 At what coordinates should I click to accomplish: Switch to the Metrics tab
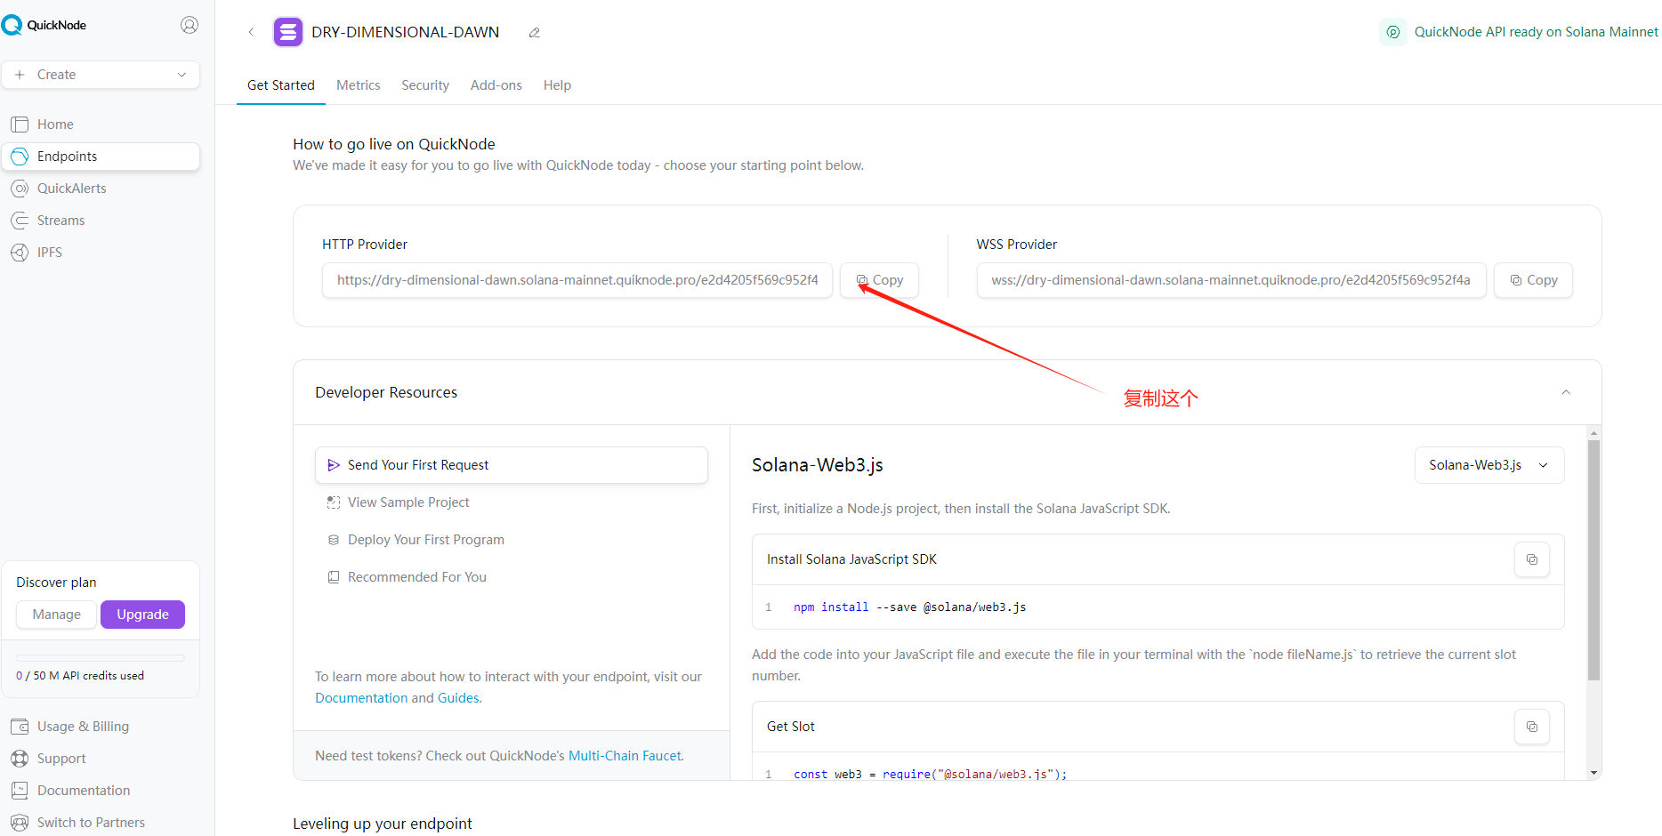point(359,85)
